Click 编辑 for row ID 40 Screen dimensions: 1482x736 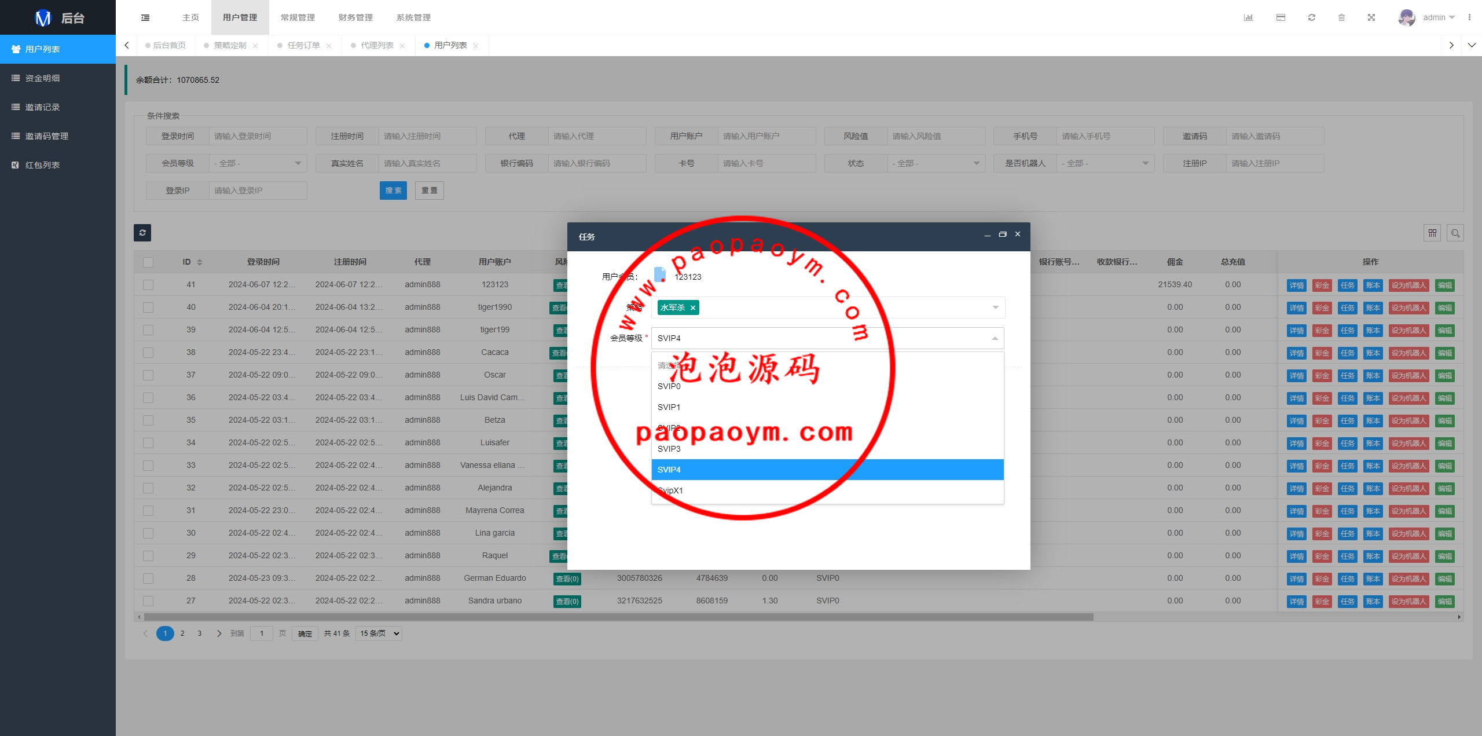pyautogui.click(x=1445, y=308)
